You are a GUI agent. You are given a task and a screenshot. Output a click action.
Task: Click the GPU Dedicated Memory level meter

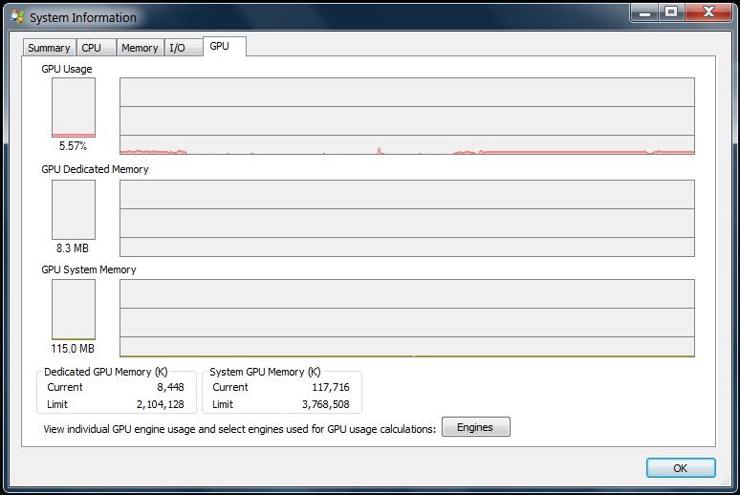pyautogui.click(x=74, y=209)
